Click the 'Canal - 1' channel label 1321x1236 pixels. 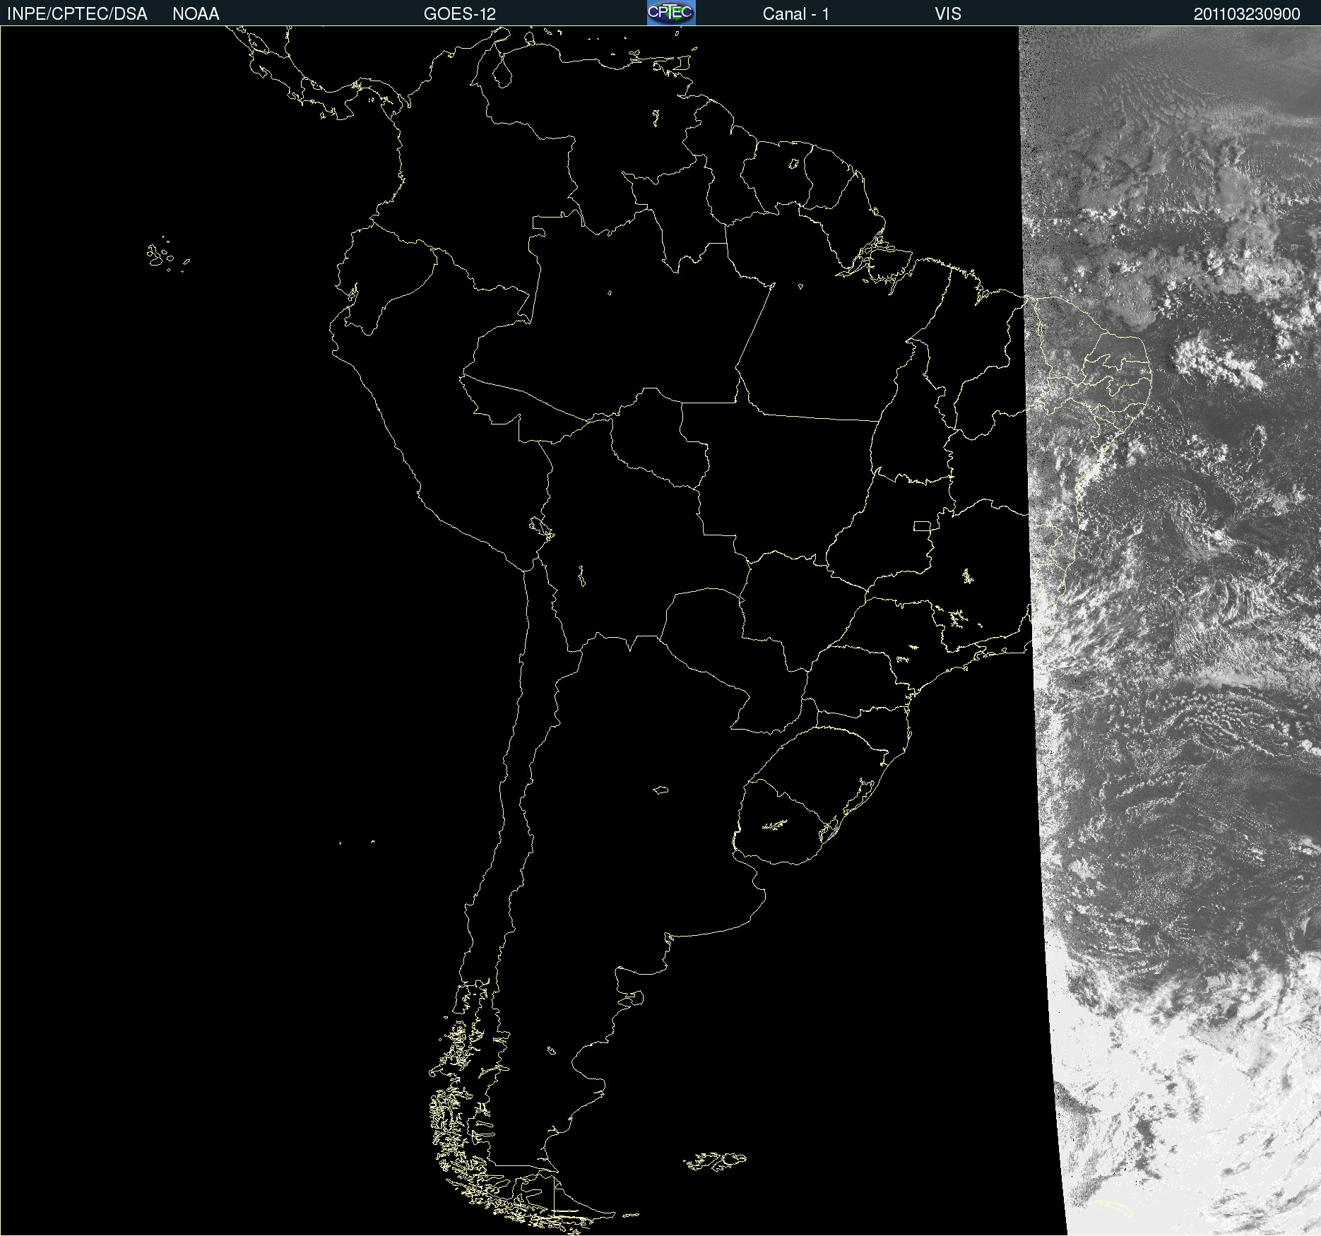[x=796, y=14]
